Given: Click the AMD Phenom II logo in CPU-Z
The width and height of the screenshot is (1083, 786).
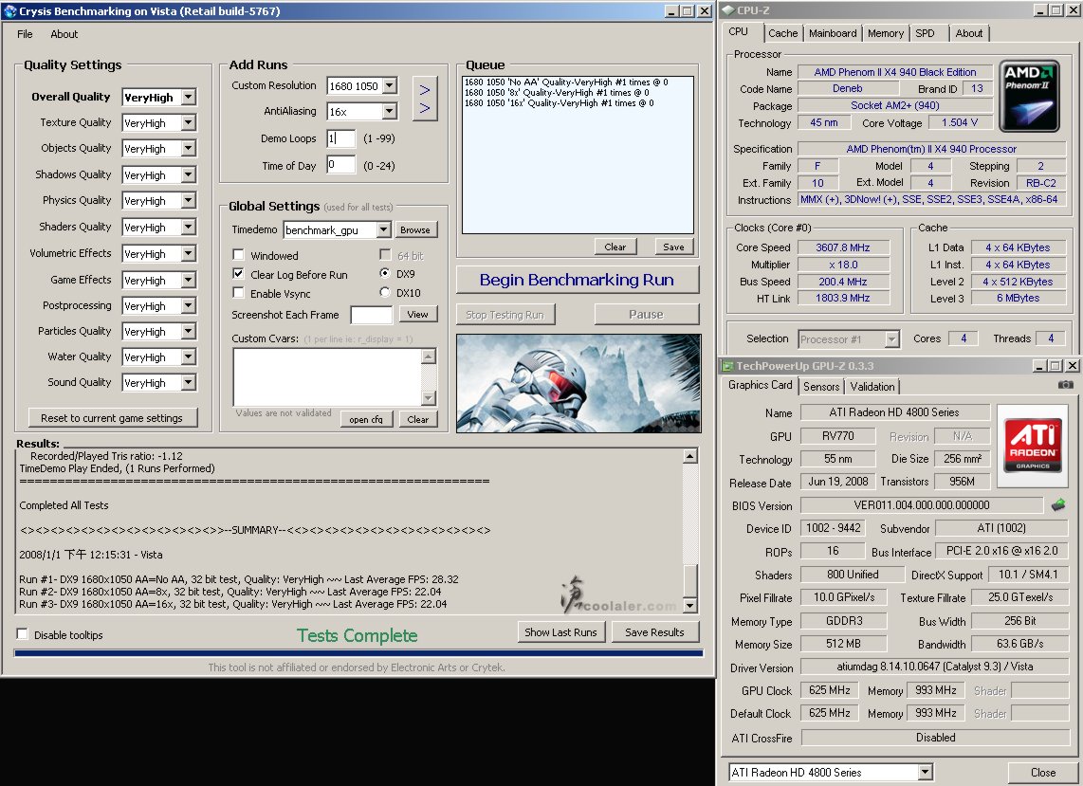Looking at the screenshot, I should click(1029, 96).
